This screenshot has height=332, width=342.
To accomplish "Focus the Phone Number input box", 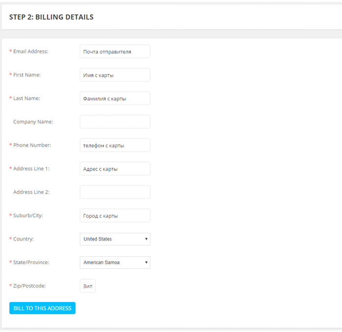I will click(115, 145).
